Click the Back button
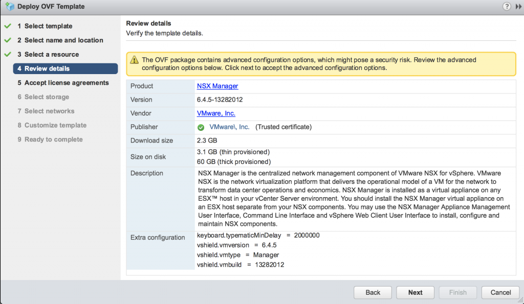The height and width of the screenshot is (304, 524). click(373, 292)
